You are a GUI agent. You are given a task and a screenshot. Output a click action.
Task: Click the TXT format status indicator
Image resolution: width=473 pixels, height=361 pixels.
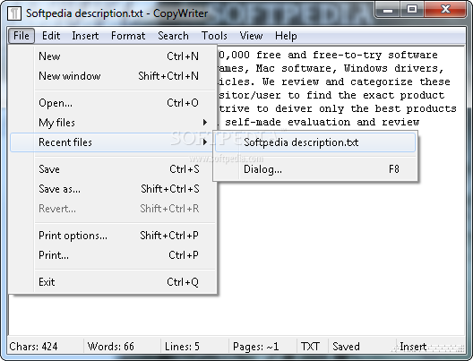coord(310,347)
